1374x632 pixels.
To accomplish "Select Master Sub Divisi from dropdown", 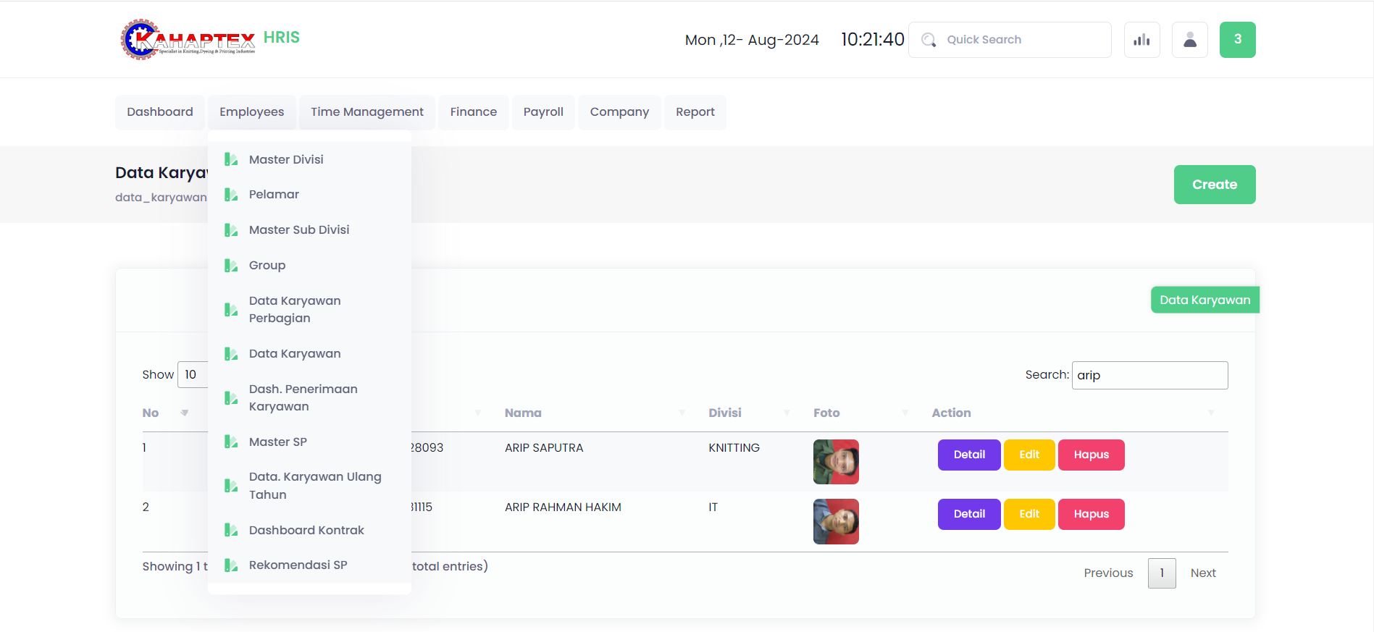I will (298, 230).
